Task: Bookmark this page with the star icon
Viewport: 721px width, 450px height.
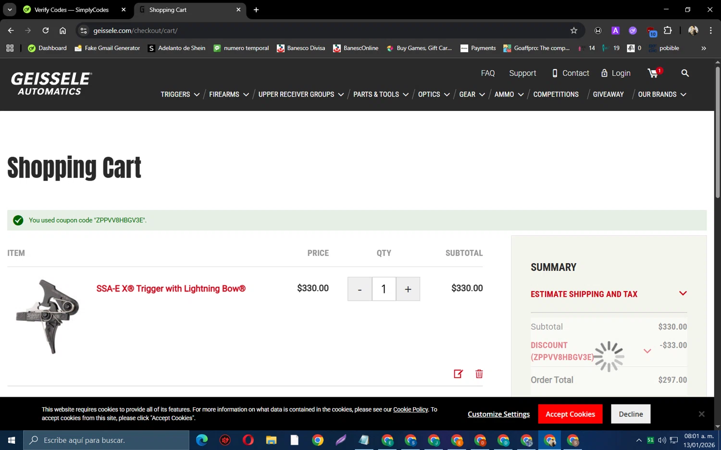Action: pos(573,30)
